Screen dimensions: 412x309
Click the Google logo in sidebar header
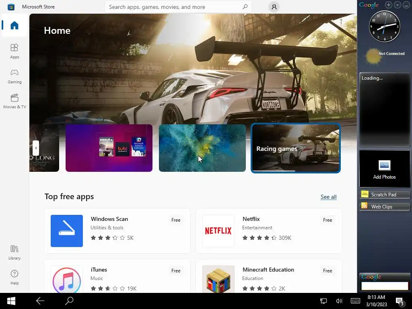point(369,5)
